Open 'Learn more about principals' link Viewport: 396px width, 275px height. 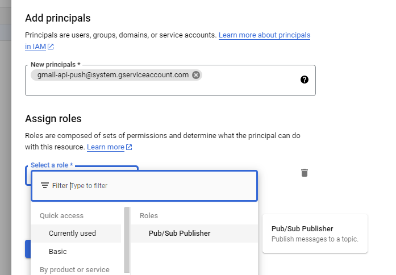point(264,35)
